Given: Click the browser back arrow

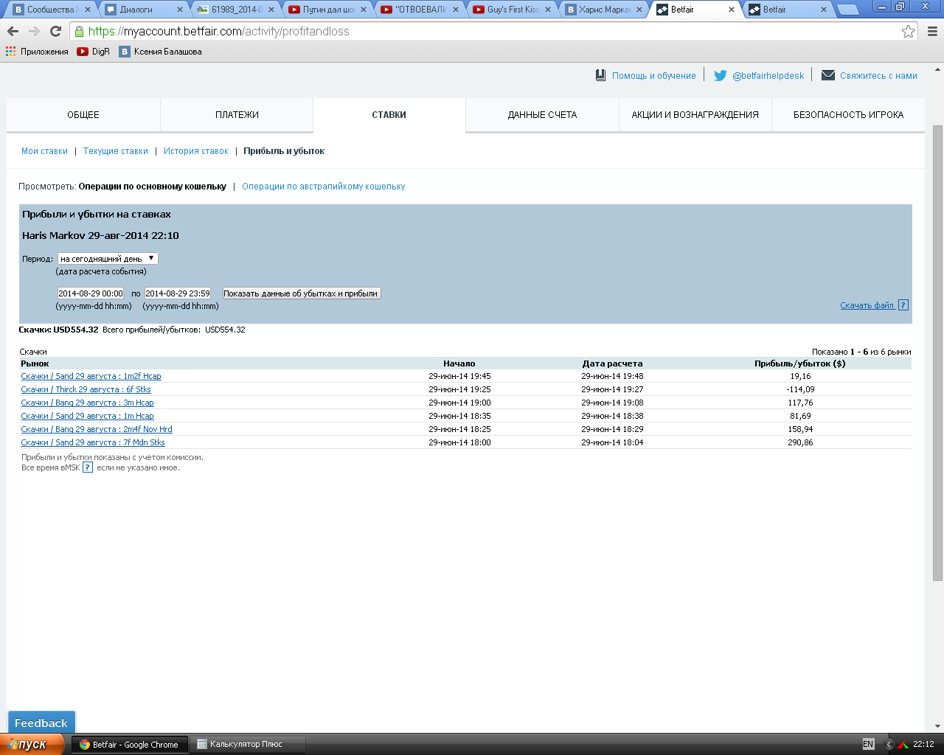Looking at the screenshot, I should [x=13, y=31].
